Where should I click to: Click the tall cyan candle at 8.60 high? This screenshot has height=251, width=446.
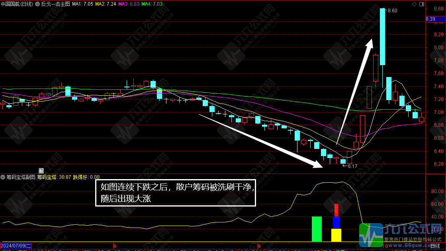(382, 37)
